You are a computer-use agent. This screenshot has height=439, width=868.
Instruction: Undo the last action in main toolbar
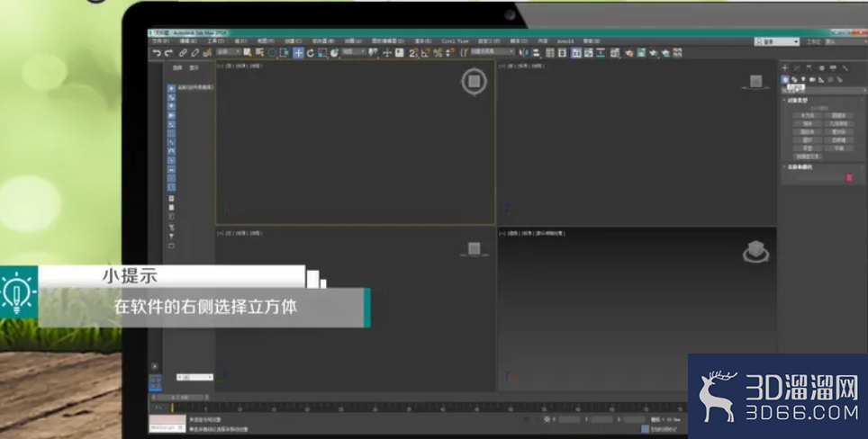click(158, 52)
